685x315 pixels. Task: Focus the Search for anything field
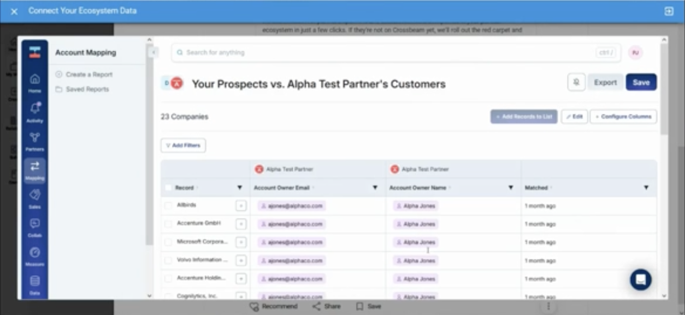[x=396, y=53]
